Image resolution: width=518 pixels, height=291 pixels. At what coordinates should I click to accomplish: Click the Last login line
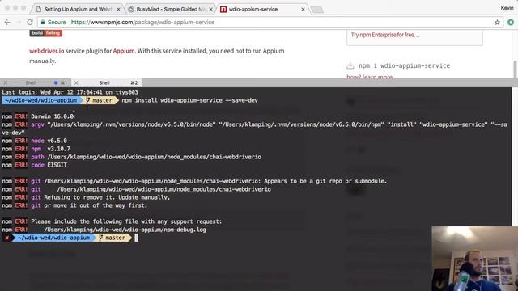pos(70,92)
